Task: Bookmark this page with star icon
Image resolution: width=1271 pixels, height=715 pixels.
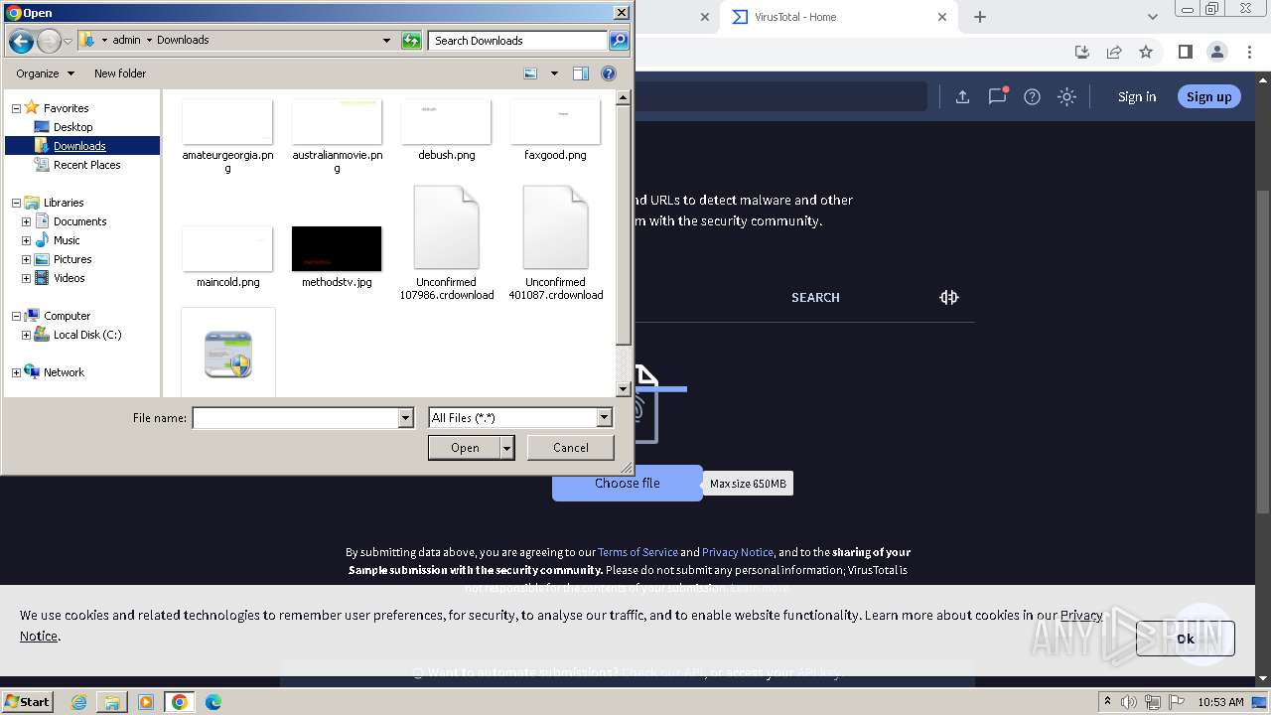Action: [x=1146, y=52]
